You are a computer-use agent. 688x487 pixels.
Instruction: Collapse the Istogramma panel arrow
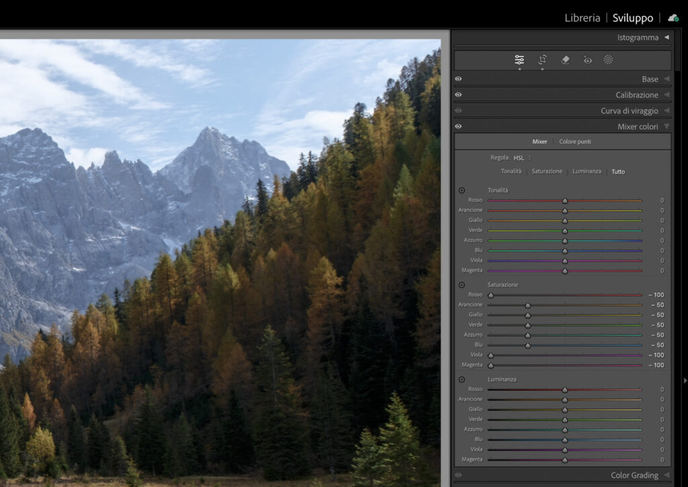(667, 37)
